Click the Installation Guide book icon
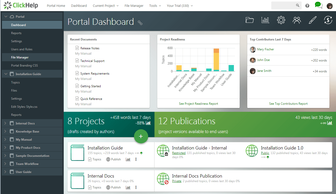This screenshot has width=336, height=194. point(77,153)
